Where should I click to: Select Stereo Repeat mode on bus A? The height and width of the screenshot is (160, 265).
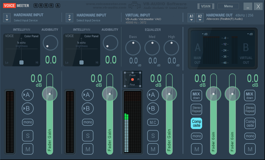coord(196,109)
